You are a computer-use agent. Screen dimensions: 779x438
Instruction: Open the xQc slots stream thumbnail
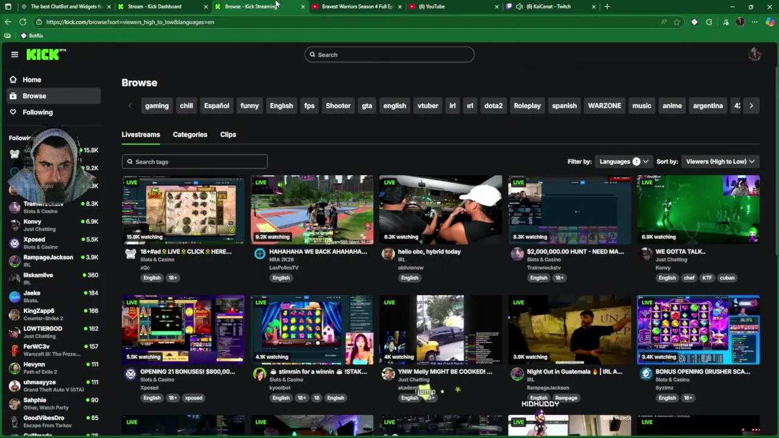click(183, 209)
